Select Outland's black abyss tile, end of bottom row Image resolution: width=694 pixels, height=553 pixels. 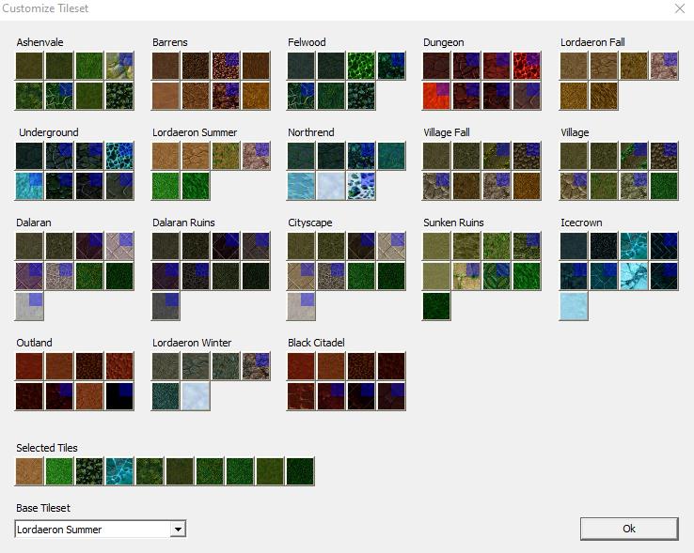pos(119,396)
